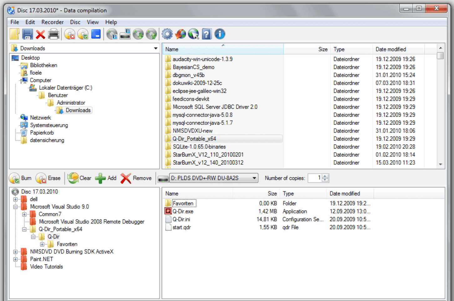Expand the Common7 folder node
Screen dimensions: 454x301
click(24, 214)
